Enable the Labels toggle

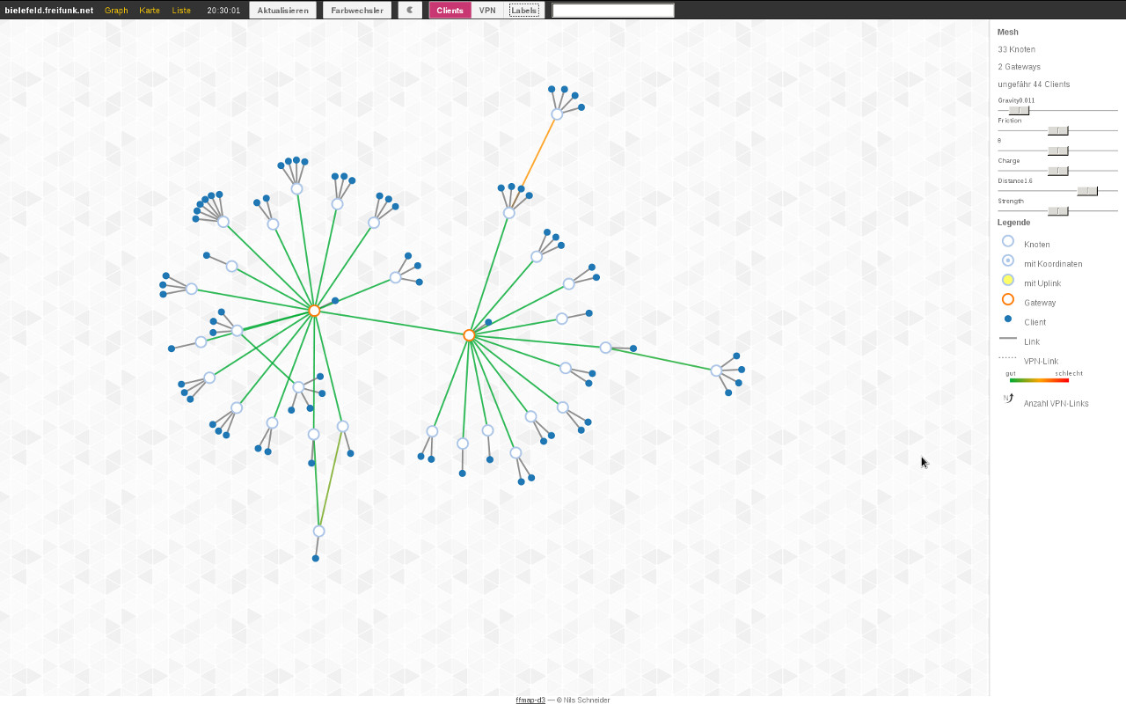(524, 11)
